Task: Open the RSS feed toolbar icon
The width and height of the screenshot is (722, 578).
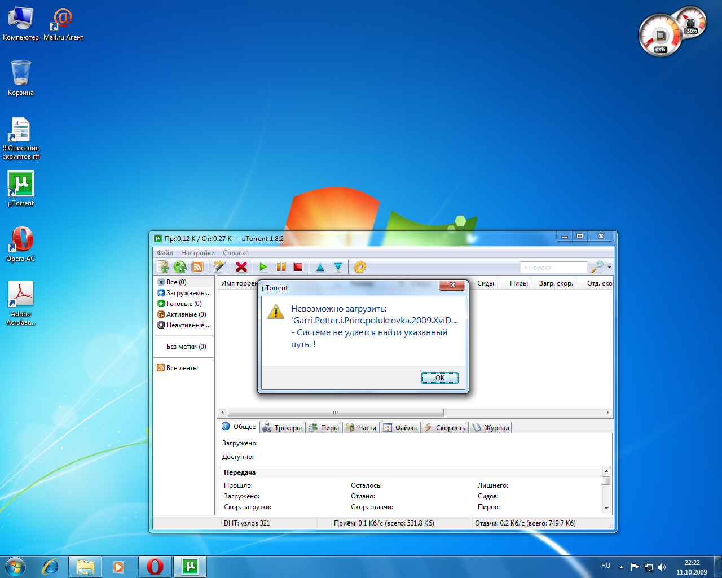Action: point(197,267)
